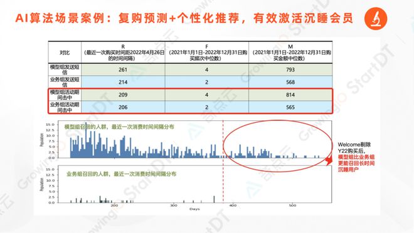414x233 pixels.
Task: Click the row label '业务组发送短信'
Action: 65,82
